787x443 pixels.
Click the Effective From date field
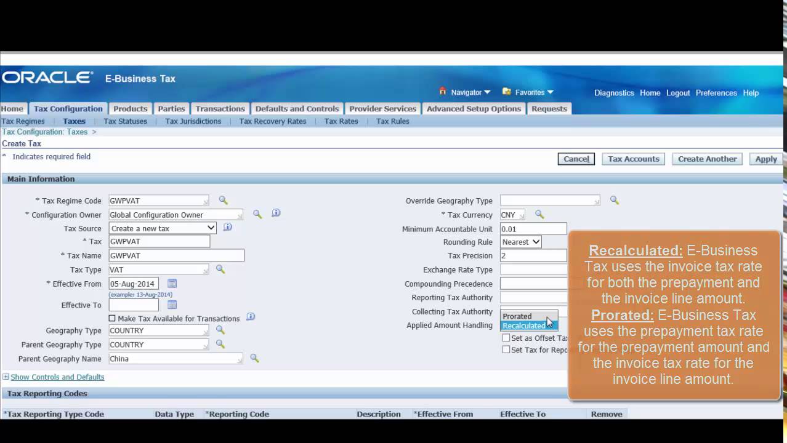pos(134,284)
